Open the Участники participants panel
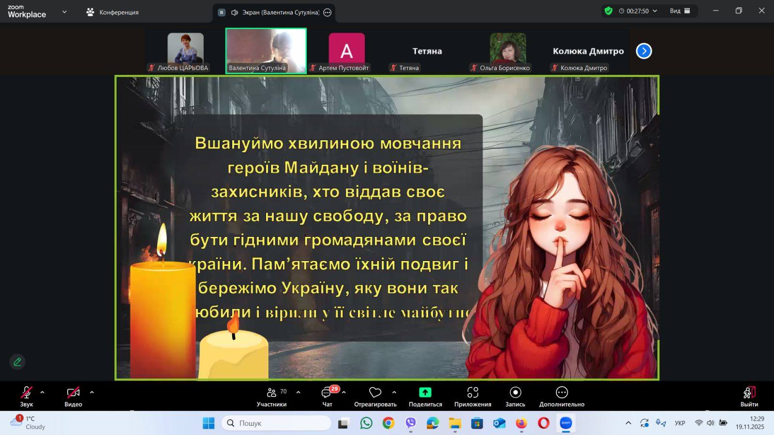 click(x=271, y=396)
